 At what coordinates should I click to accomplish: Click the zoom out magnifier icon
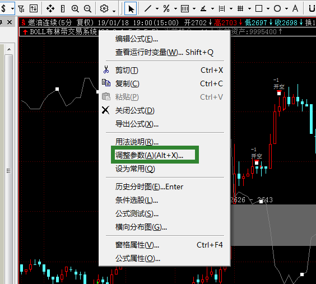coord(87,8)
